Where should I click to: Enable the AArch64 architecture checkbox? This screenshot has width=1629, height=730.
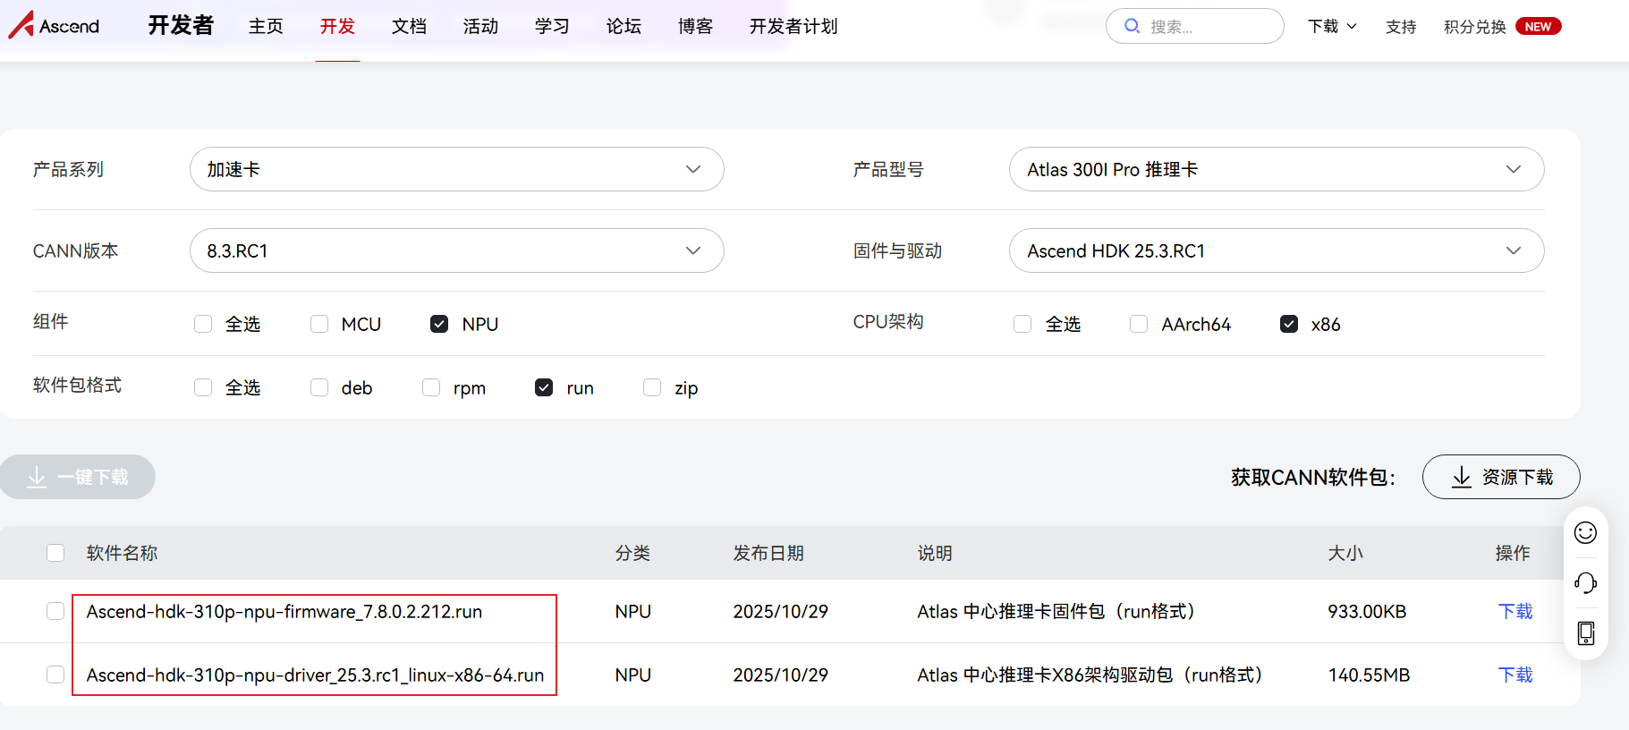tap(1139, 324)
